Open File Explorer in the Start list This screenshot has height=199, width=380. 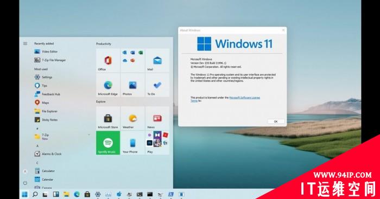point(46,111)
